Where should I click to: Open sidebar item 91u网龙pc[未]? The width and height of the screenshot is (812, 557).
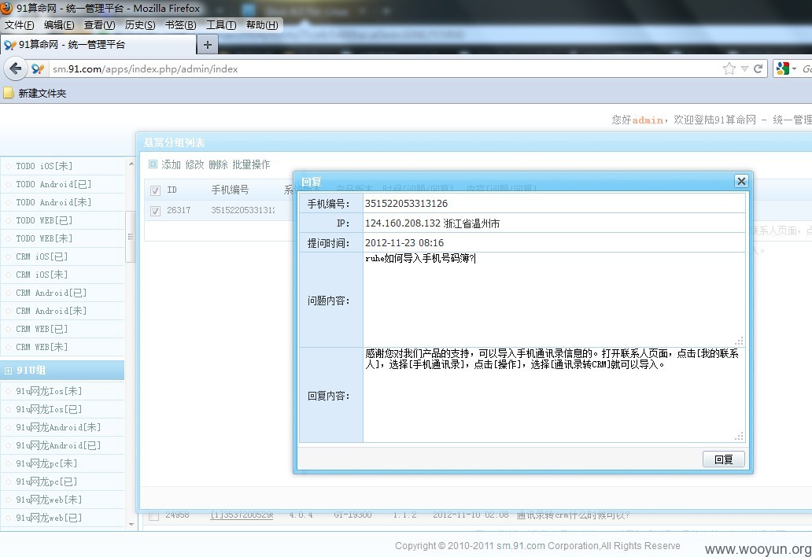coord(46,464)
